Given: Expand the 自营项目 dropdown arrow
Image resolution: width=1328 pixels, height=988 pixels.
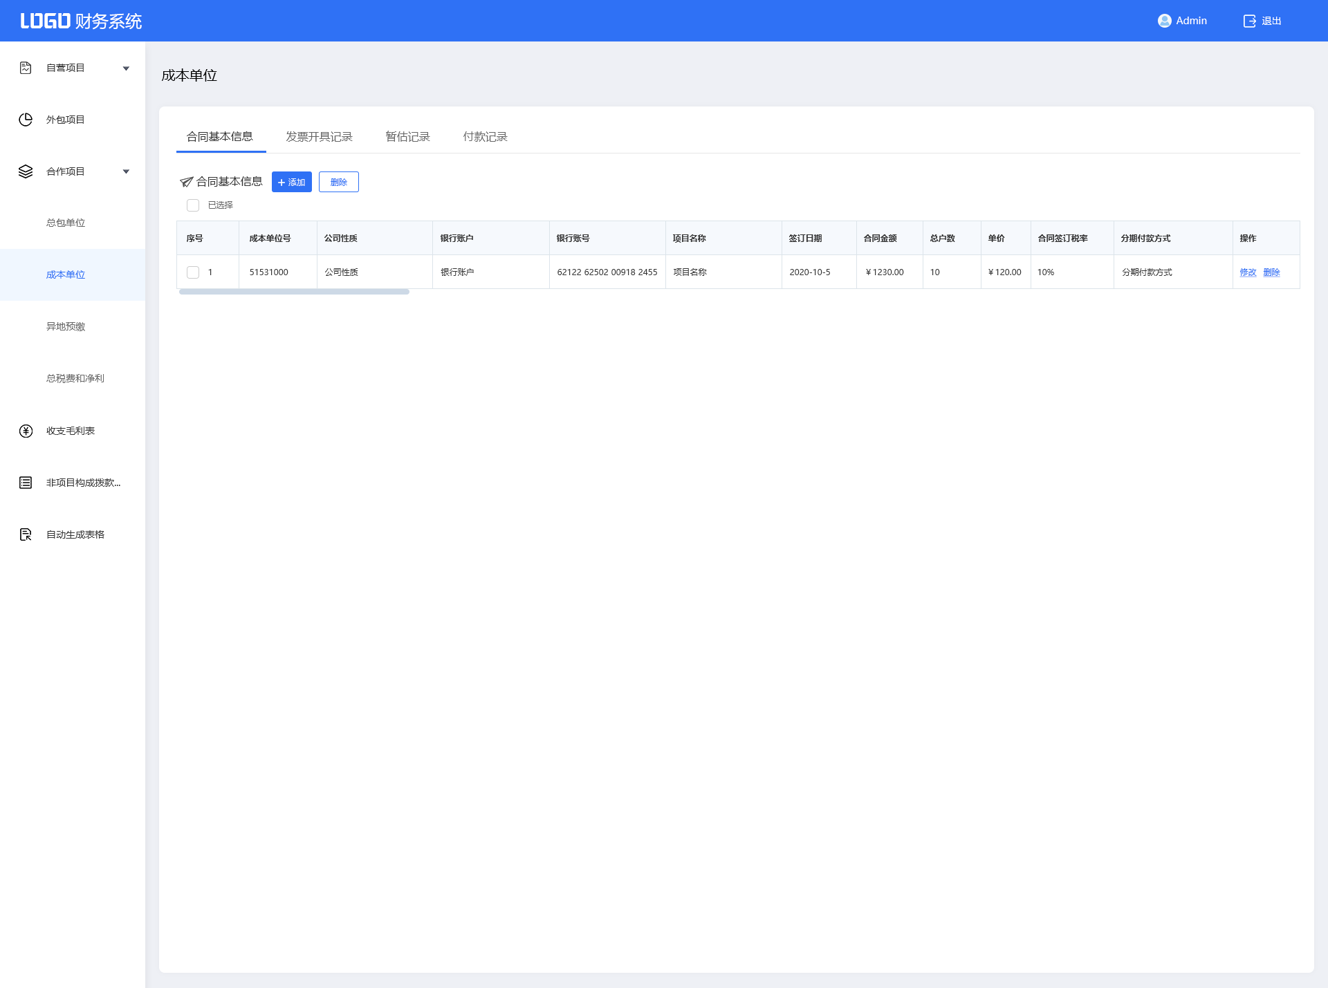Looking at the screenshot, I should [126, 68].
